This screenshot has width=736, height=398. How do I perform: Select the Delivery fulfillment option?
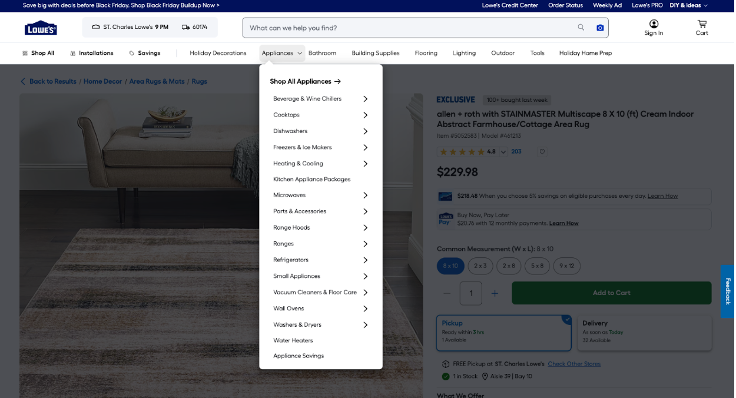tap(644, 333)
